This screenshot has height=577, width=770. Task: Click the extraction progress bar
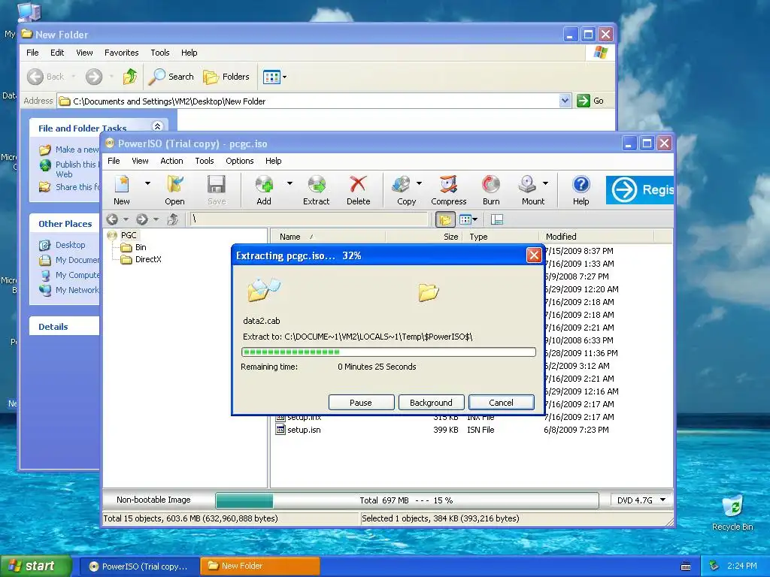389,352
